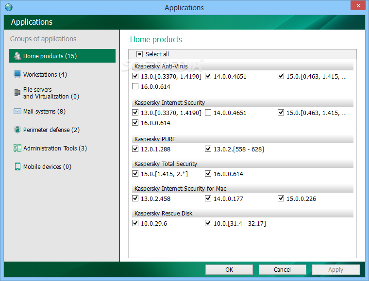Click the Administration Tools icon
The image size is (369, 281).
click(x=17, y=148)
